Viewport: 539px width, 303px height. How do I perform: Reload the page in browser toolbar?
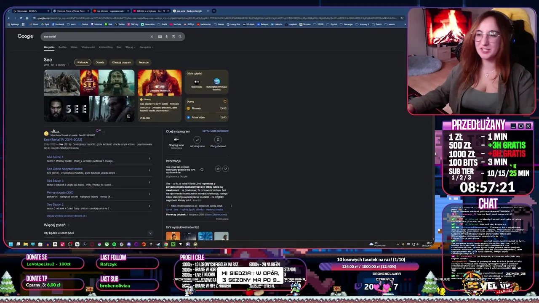click(21, 18)
